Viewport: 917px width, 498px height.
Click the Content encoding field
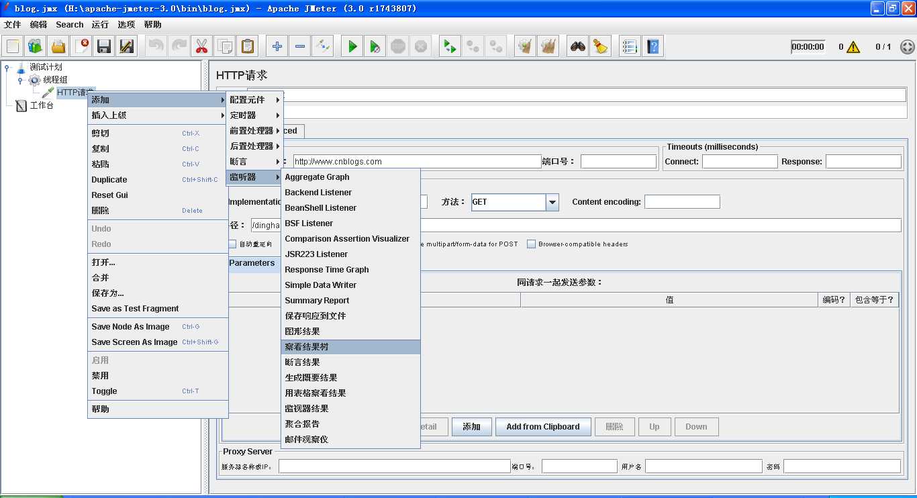pyautogui.click(x=682, y=202)
